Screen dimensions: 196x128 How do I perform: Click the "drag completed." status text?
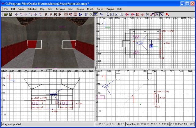point(12,124)
